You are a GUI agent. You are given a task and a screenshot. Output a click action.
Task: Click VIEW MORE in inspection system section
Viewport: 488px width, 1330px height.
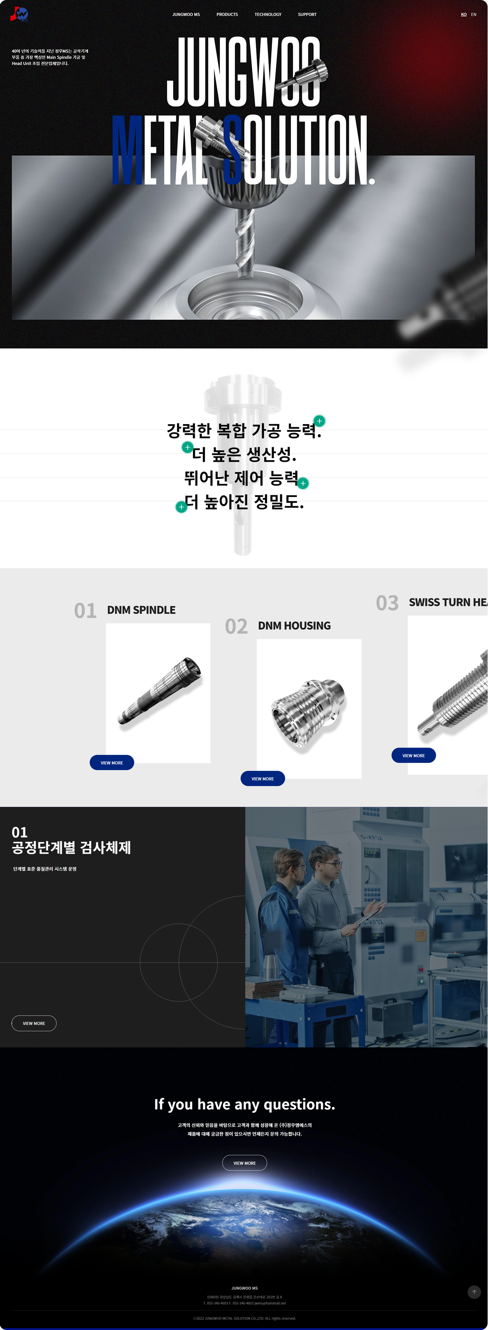(x=34, y=1023)
